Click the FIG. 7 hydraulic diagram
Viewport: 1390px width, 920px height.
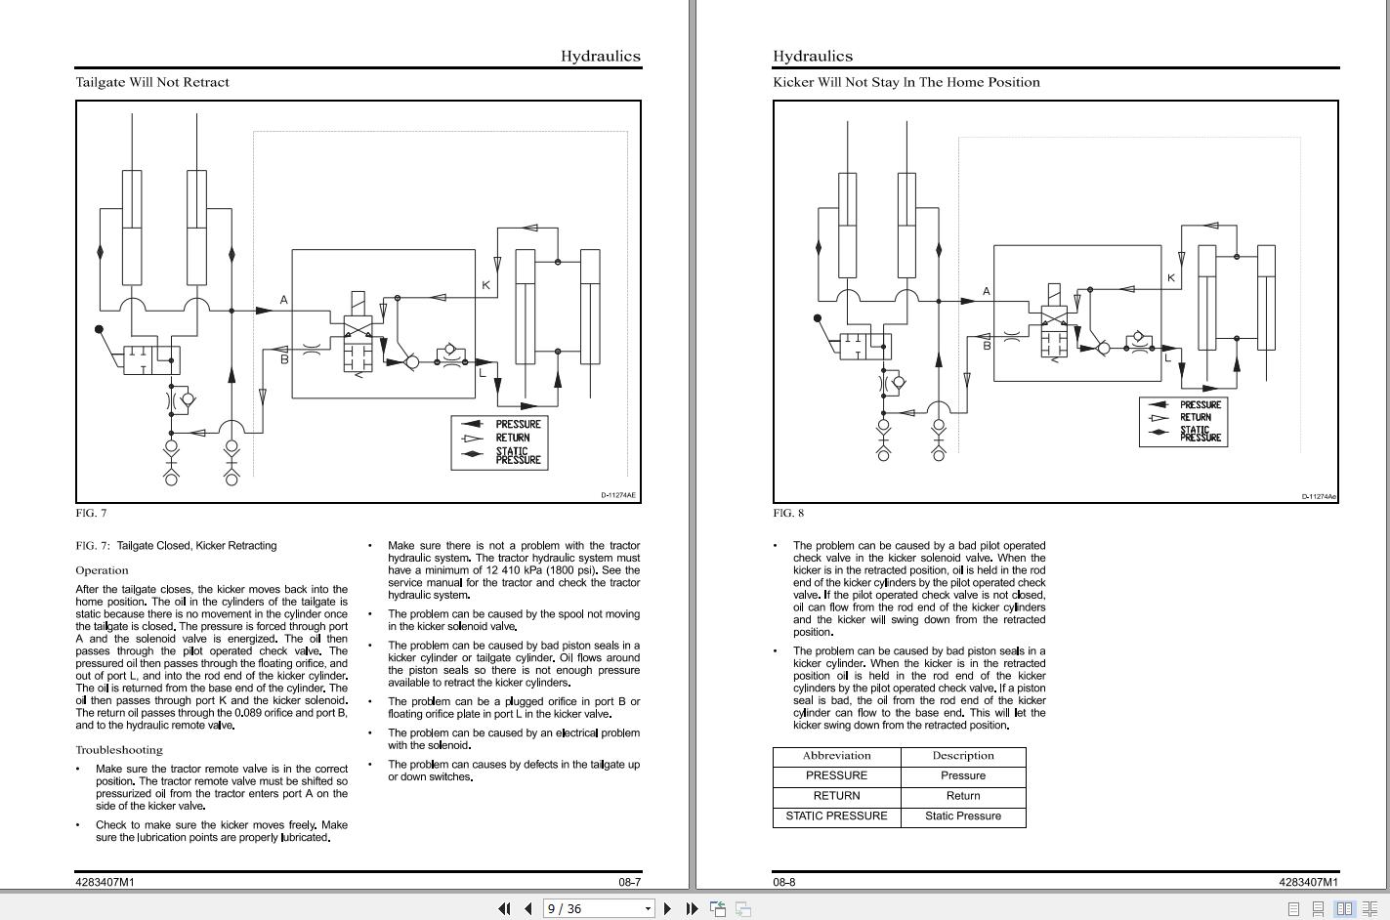tap(358, 302)
